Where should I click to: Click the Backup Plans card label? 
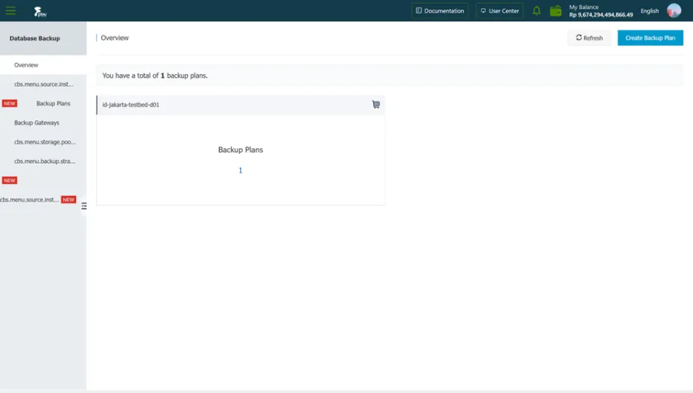coord(240,150)
